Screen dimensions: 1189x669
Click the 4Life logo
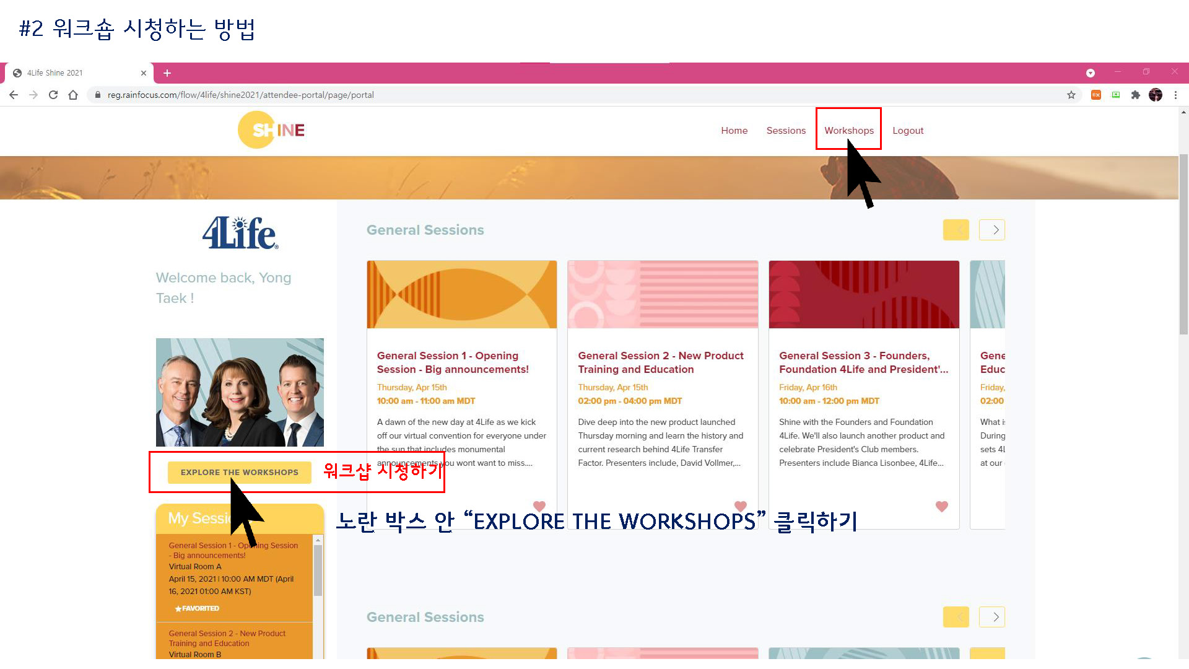[x=240, y=233]
